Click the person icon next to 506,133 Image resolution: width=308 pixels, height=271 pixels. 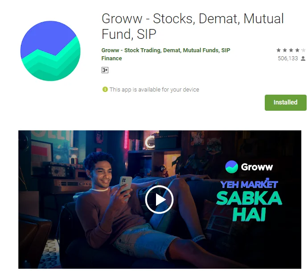[303, 58]
